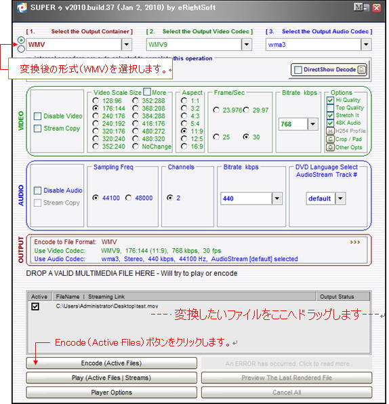Tick the video Stream Copy checkbox

coord(37,129)
